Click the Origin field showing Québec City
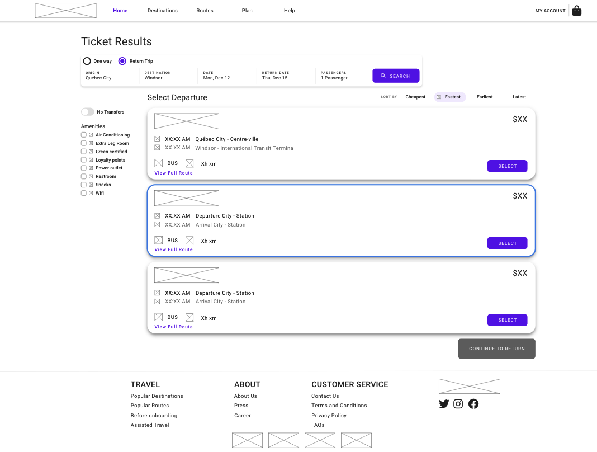Viewport: 597px width, 452px height. point(110,76)
